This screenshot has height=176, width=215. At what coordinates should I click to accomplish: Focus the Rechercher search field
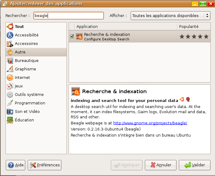click(69, 15)
